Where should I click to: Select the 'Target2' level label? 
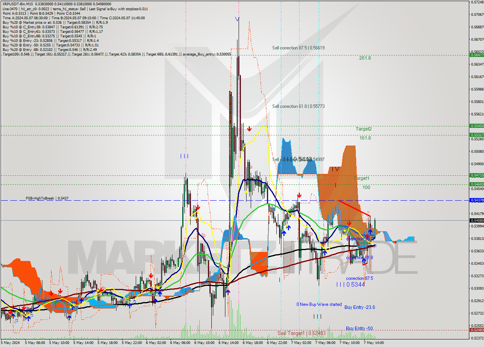point(363,129)
